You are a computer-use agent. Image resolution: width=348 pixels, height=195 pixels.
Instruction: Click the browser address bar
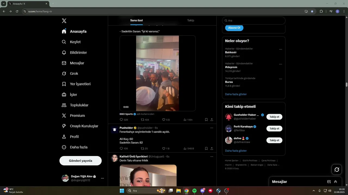coord(163,11)
